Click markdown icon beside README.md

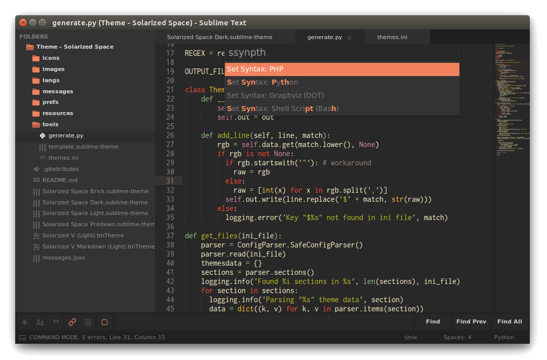pyautogui.click(x=36, y=180)
